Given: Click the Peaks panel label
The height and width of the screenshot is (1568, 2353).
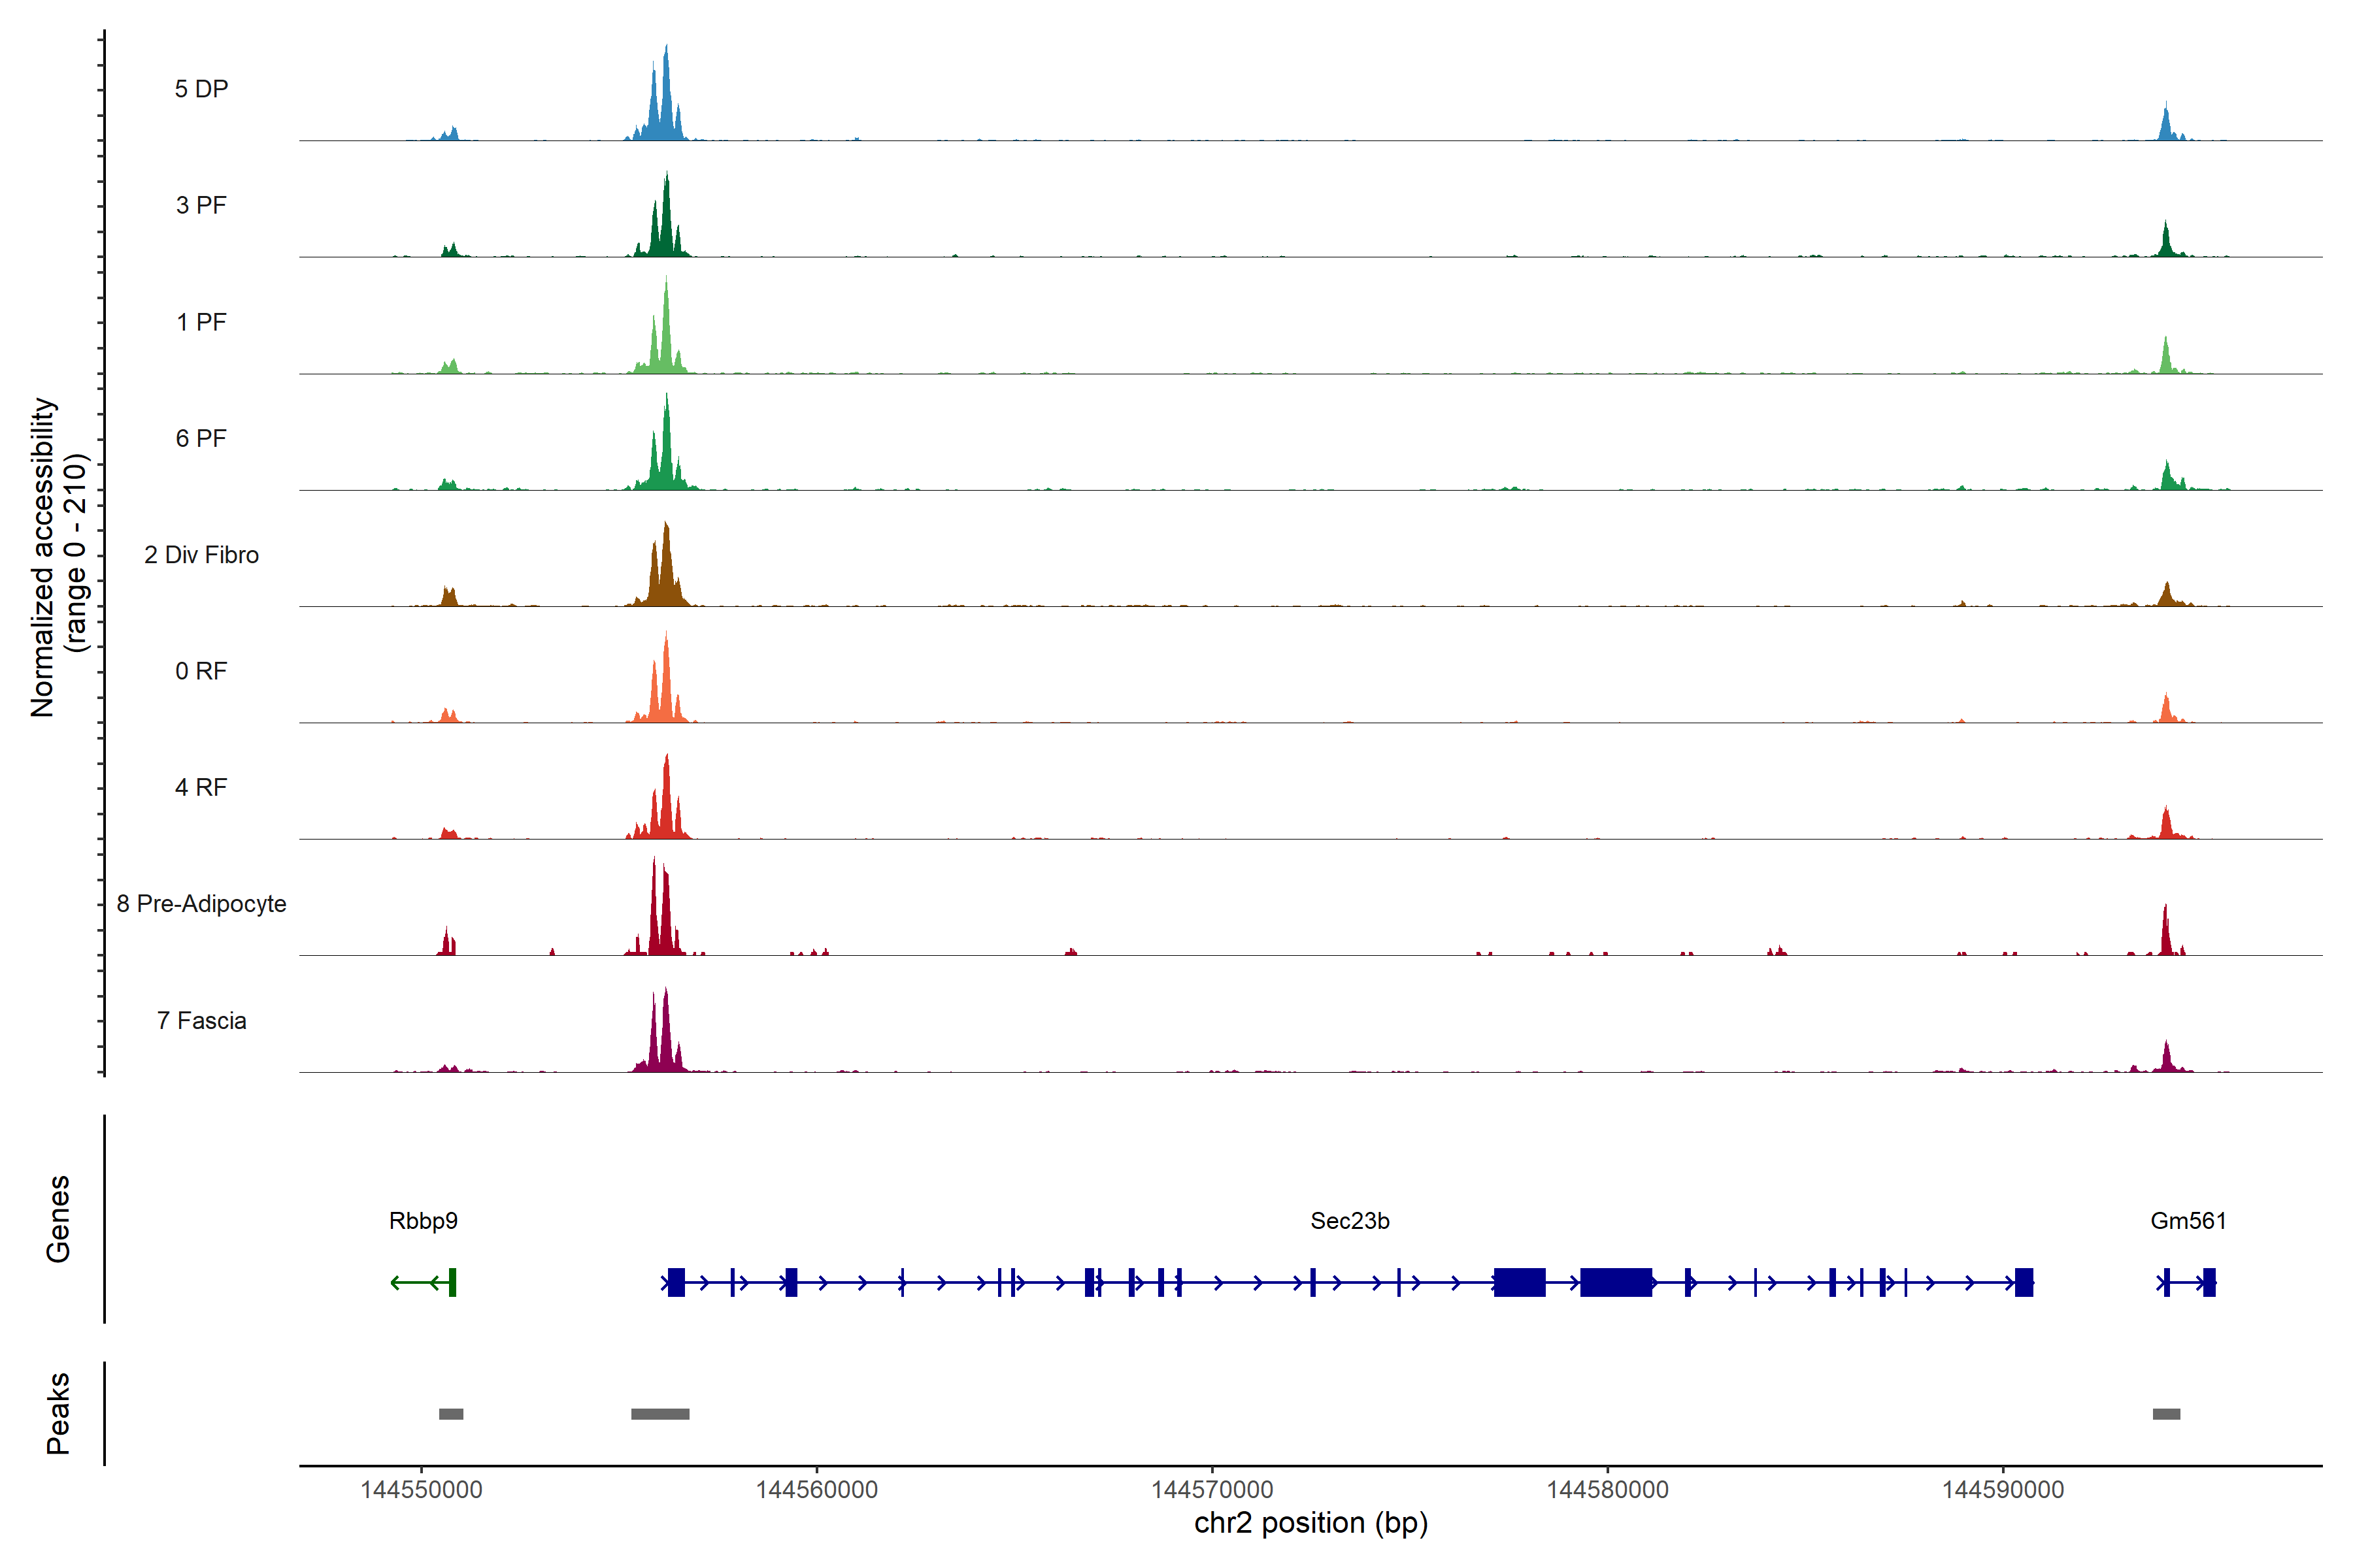Looking at the screenshot, I should [x=58, y=1412].
